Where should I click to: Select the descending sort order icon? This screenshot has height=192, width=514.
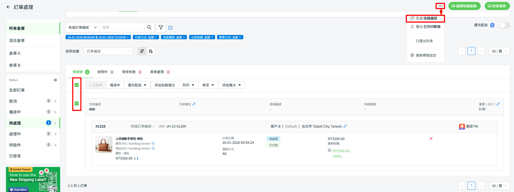tap(142, 51)
